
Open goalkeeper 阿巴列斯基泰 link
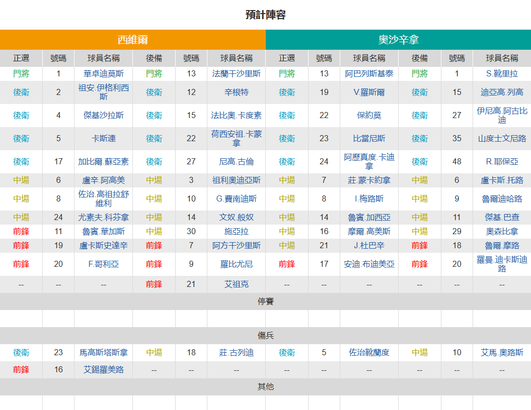369,74
